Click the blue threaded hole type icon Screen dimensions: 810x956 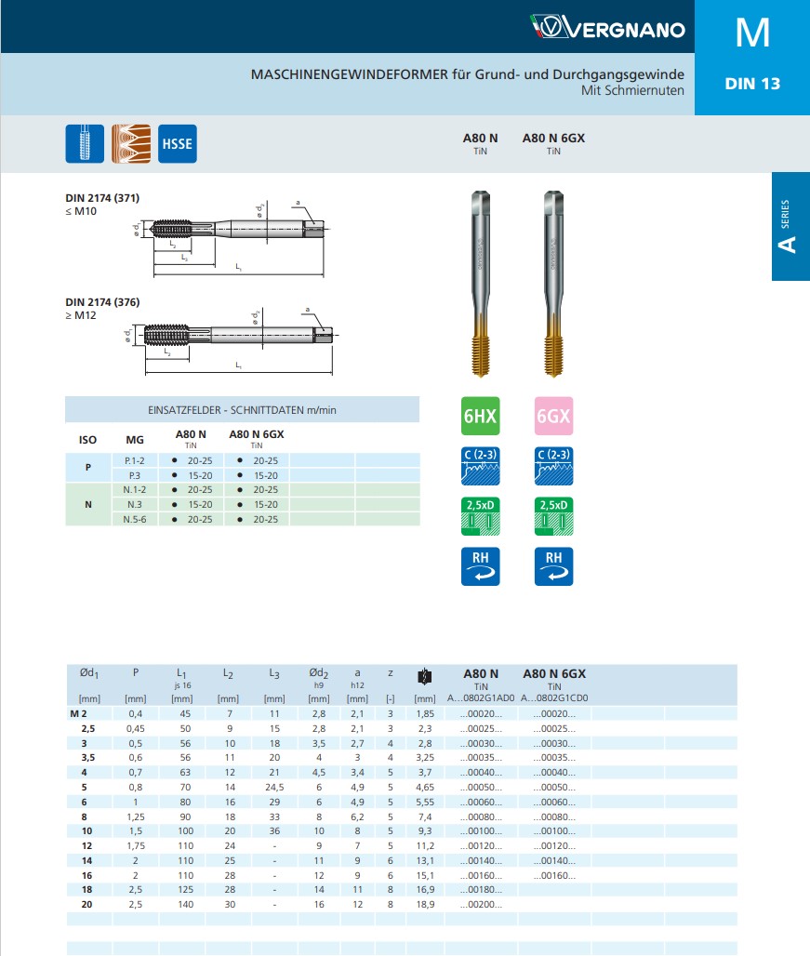point(84,144)
